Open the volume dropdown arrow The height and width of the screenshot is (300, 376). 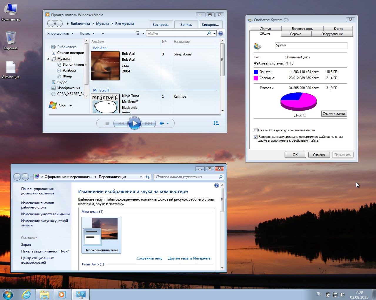coord(168,123)
